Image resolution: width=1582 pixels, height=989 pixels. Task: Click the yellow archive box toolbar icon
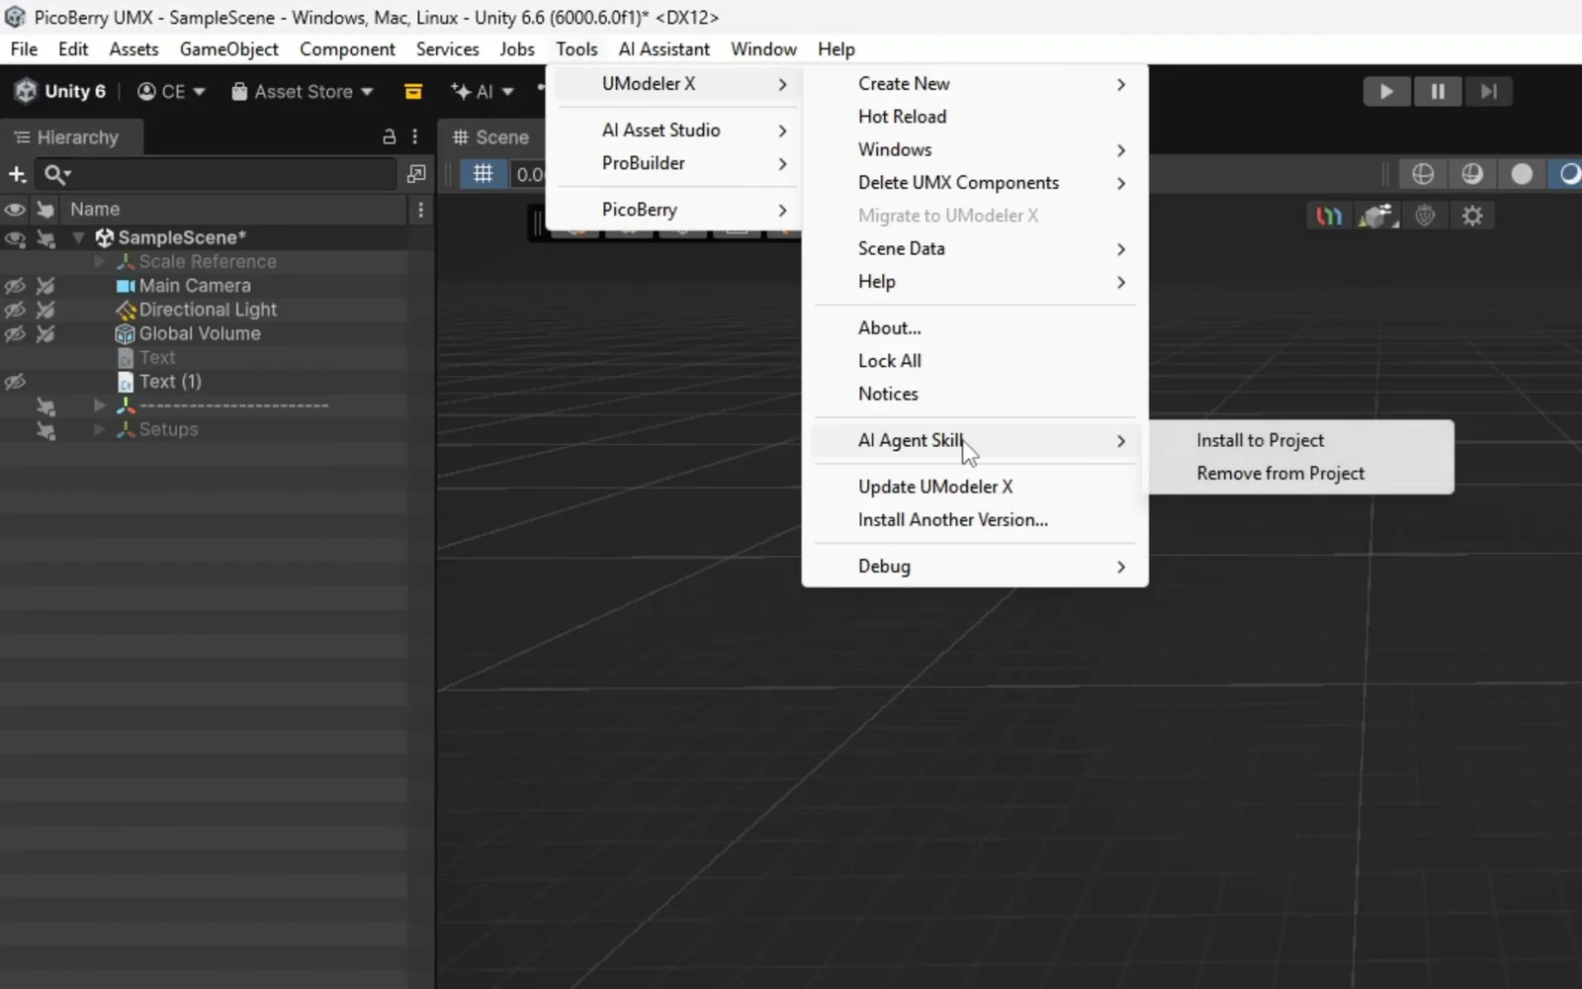point(413,92)
